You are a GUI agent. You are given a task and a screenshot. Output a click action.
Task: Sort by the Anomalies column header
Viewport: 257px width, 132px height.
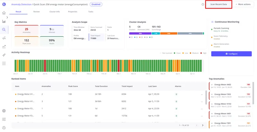point(46,86)
